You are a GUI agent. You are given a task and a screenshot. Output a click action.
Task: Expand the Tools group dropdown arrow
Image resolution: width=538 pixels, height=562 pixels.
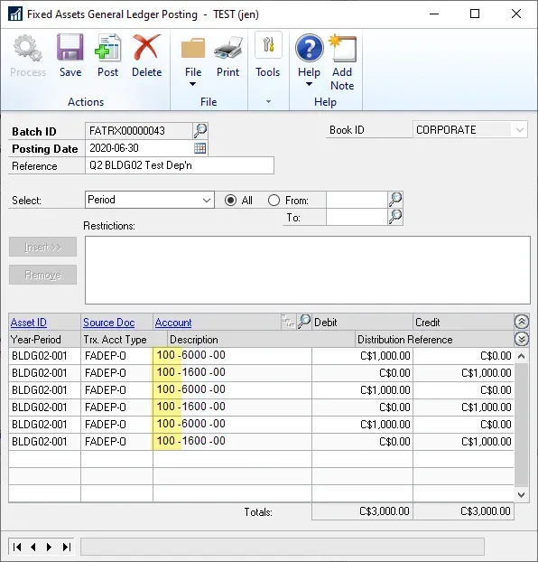[268, 102]
